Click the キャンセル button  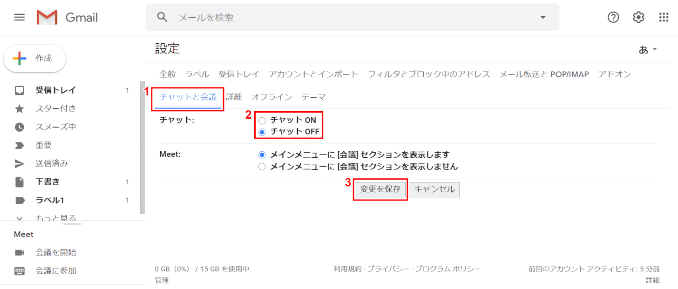(x=435, y=189)
